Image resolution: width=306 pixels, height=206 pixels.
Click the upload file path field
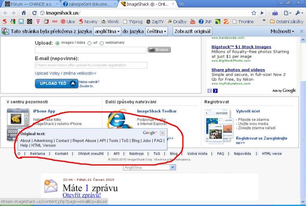point(91,50)
